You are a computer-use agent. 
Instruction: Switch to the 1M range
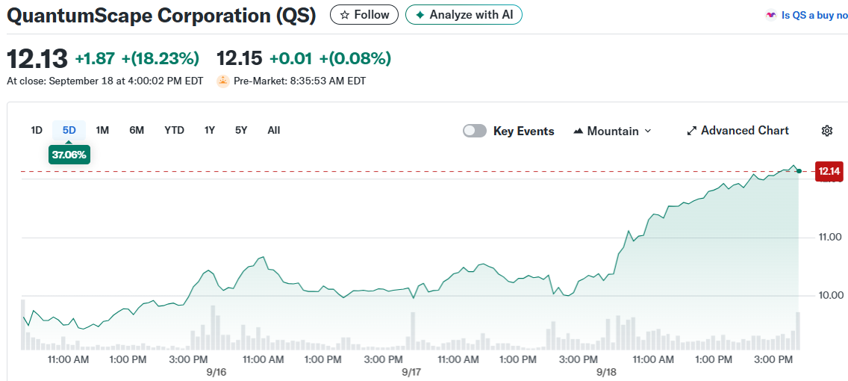pos(102,131)
